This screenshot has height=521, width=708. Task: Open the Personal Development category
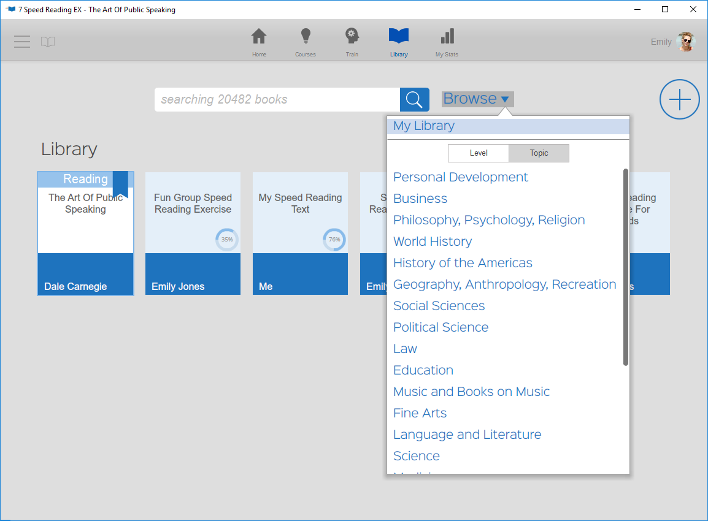click(461, 177)
